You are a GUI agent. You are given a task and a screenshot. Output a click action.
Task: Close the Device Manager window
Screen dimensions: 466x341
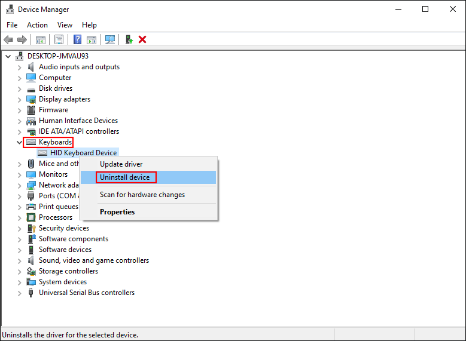453,9
